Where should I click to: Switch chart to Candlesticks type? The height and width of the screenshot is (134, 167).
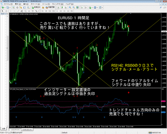(x=62, y=7)
